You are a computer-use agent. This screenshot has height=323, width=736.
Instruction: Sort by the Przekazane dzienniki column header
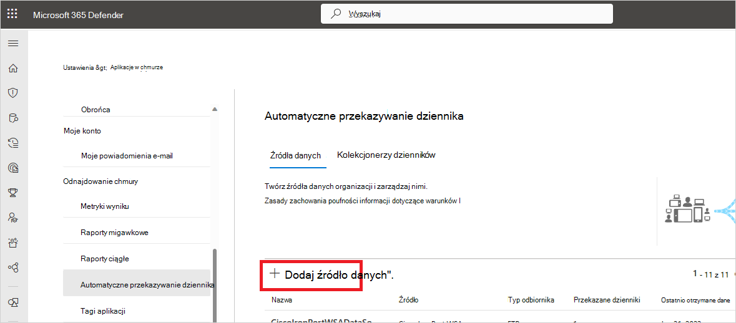(607, 299)
